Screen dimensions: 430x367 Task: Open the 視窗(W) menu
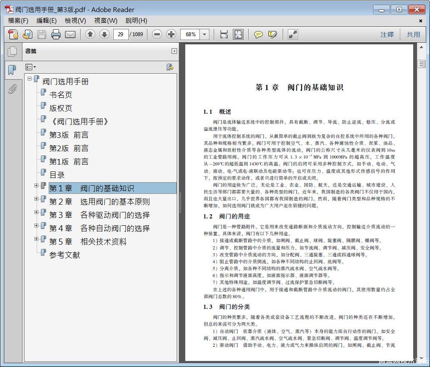point(106,21)
